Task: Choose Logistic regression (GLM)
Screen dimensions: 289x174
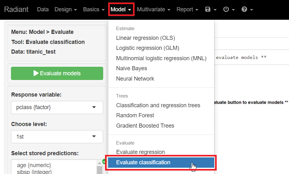Action: pyautogui.click(x=147, y=48)
